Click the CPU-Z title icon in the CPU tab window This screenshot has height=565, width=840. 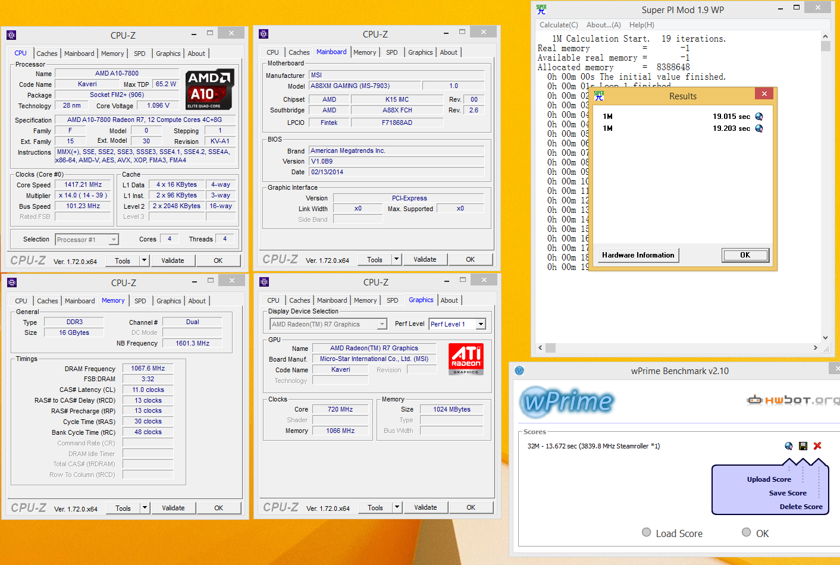tap(11, 35)
